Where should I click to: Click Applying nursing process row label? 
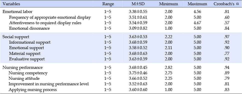[33, 90]
